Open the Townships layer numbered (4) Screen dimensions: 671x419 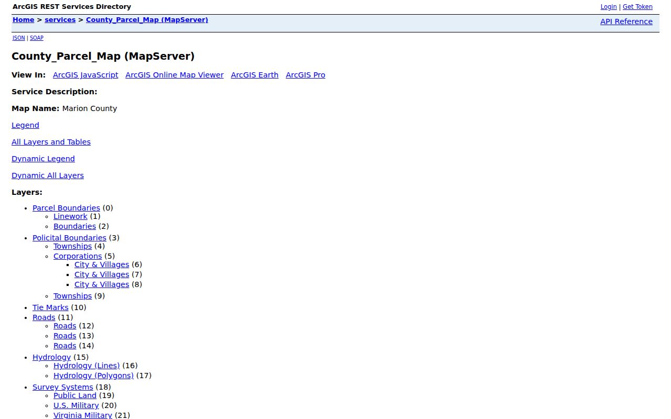(72, 246)
